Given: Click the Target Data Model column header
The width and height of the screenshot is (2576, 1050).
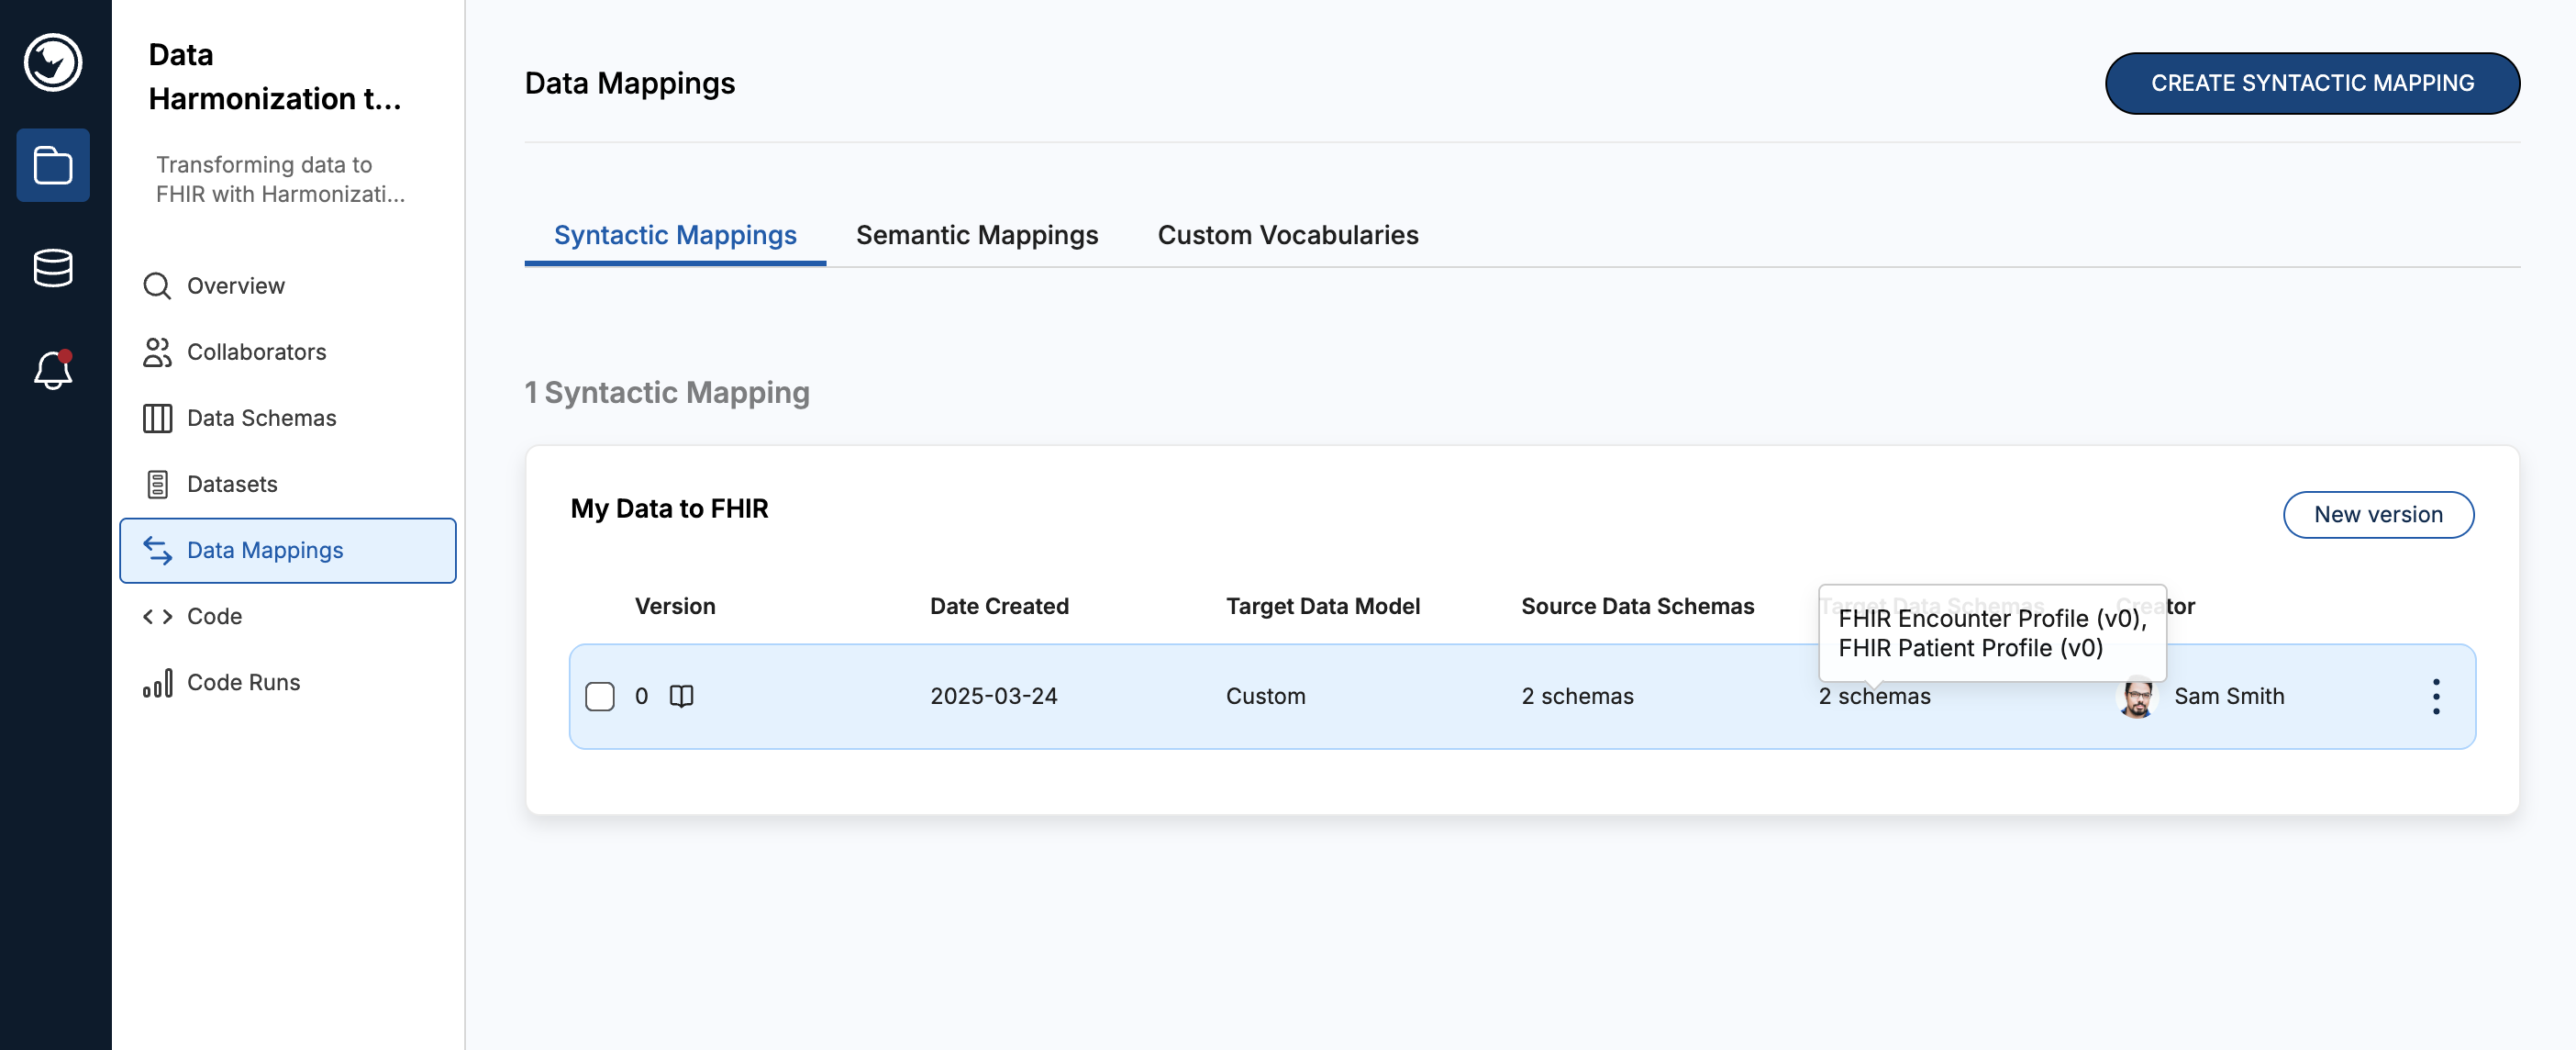Looking at the screenshot, I should pyautogui.click(x=1322, y=607).
